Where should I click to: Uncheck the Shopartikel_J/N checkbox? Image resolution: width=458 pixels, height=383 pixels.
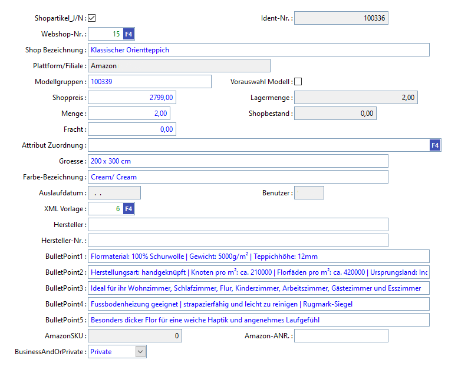coord(92,18)
